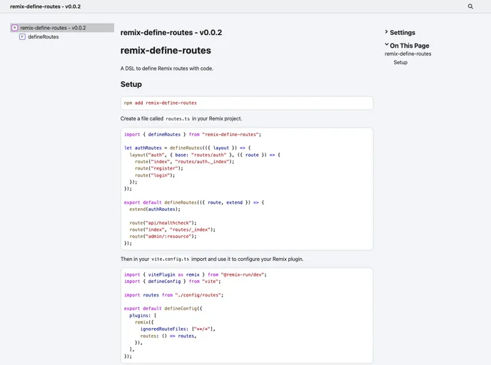Click the import vitePlugin as remix line

[x=195, y=274]
